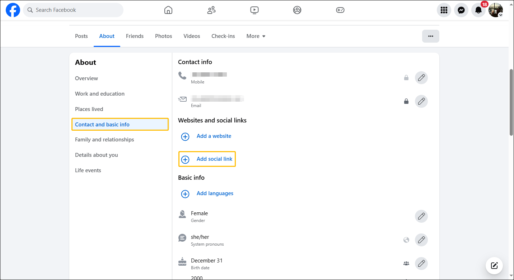The width and height of the screenshot is (514, 280).
Task: Open the notifications bell icon
Action: click(478, 10)
